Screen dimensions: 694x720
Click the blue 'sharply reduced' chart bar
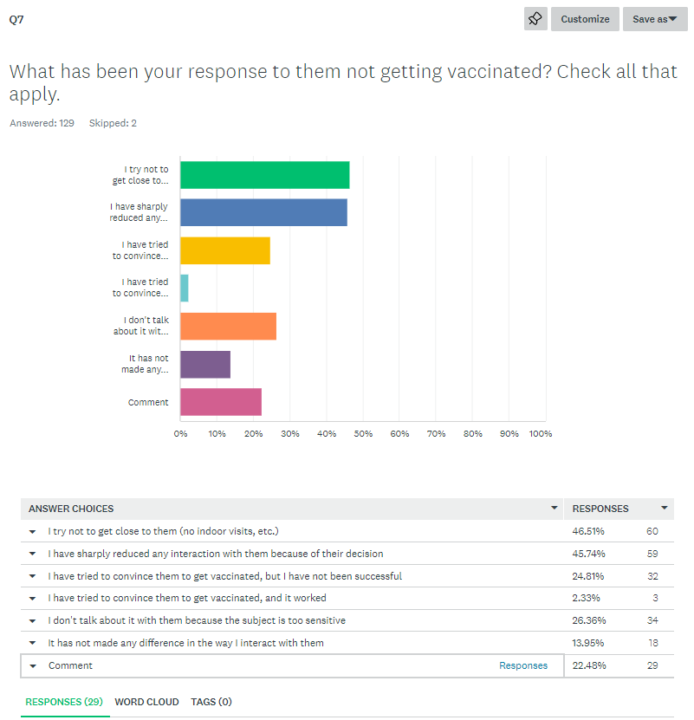tap(263, 212)
